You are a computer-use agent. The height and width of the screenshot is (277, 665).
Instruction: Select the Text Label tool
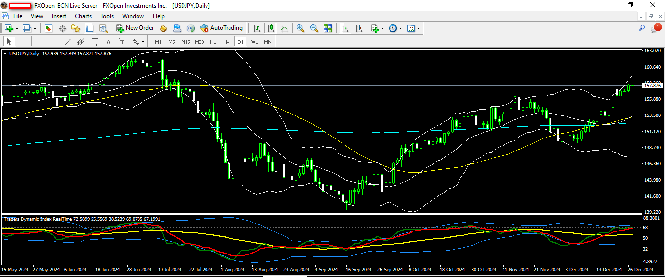(122, 42)
